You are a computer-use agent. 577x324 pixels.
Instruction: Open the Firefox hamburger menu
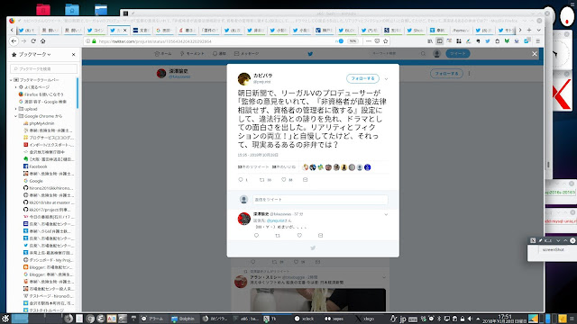537,41
